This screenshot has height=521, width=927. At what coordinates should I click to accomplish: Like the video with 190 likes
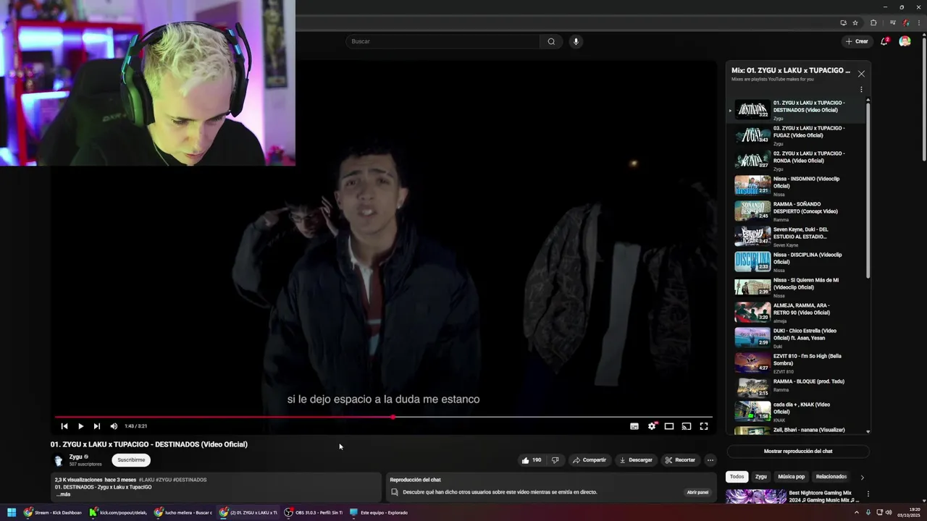pos(531,460)
